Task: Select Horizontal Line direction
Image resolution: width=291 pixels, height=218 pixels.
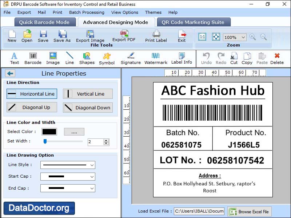Action: pyautogui.click(x=31, y=94)
